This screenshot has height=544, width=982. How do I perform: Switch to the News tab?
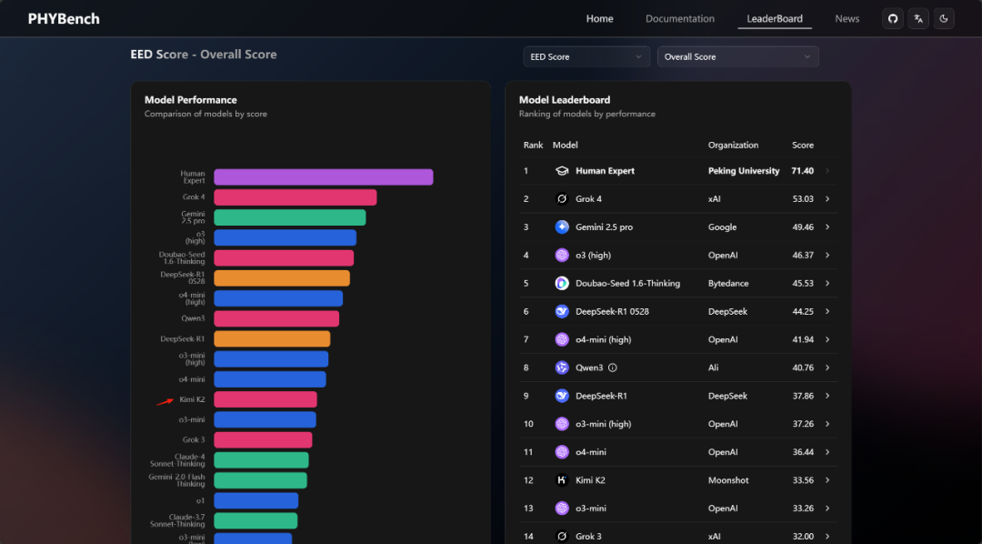point(847,19)
